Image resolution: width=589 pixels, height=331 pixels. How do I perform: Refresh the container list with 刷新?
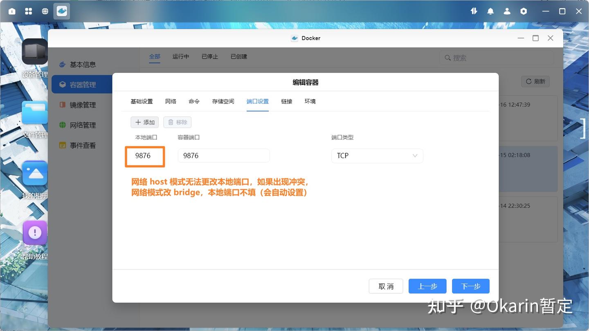pos(535,81)
